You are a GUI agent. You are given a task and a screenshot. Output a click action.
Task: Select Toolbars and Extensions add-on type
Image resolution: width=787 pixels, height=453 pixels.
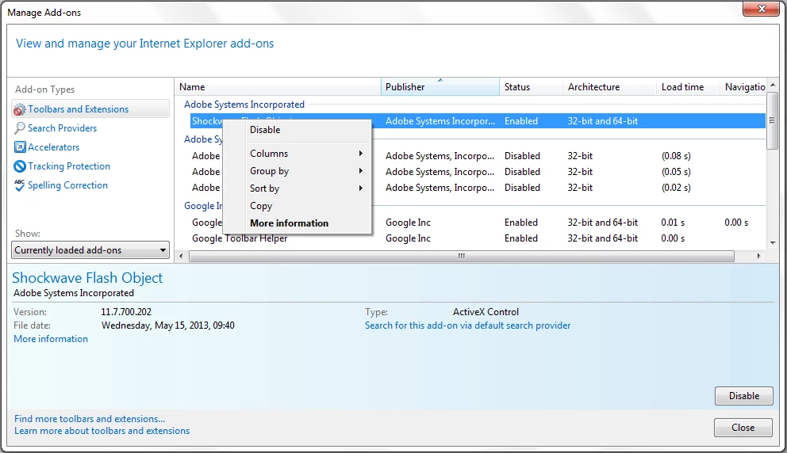90,108
